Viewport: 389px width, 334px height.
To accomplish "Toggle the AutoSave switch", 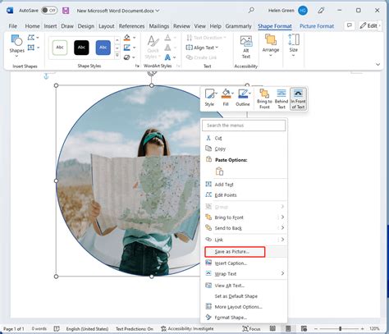I will pyautogui.click(x=49, y=11).
